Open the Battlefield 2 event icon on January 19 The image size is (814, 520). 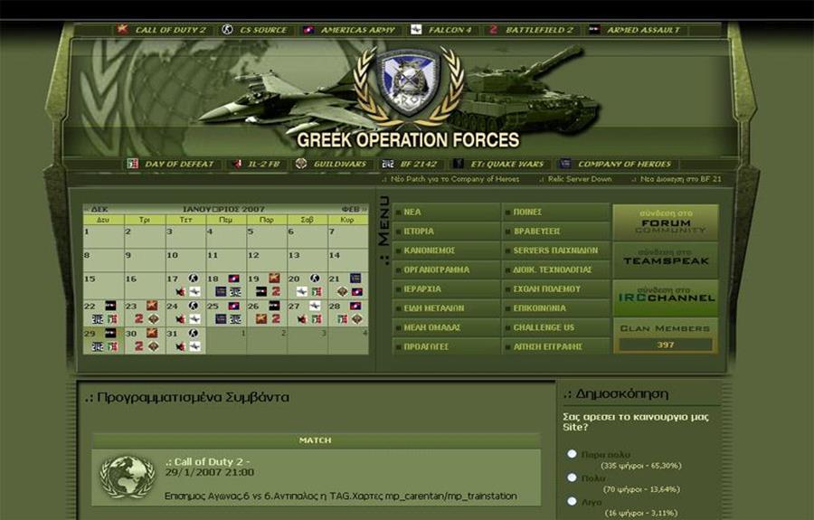[x=276, y=292]
